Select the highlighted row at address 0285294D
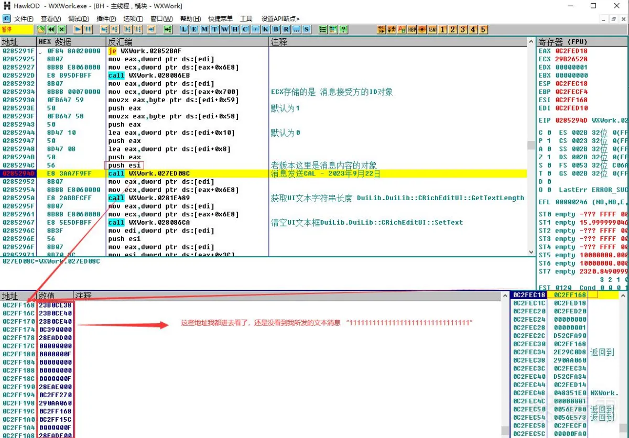Viewport: 629px width, 438px height. (x=263, y=173)
